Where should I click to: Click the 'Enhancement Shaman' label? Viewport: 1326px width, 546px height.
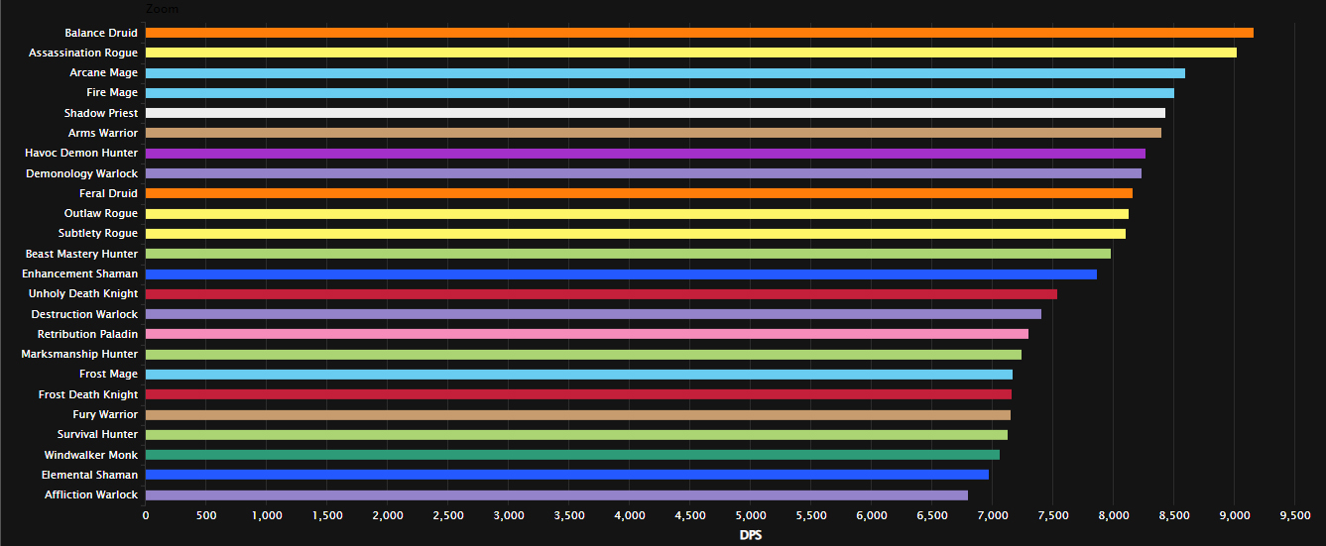coord(80,273)
